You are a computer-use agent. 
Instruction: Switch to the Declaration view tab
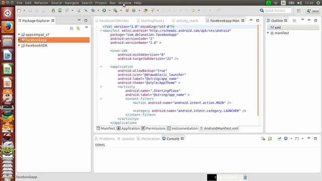[x=148, y=139]
